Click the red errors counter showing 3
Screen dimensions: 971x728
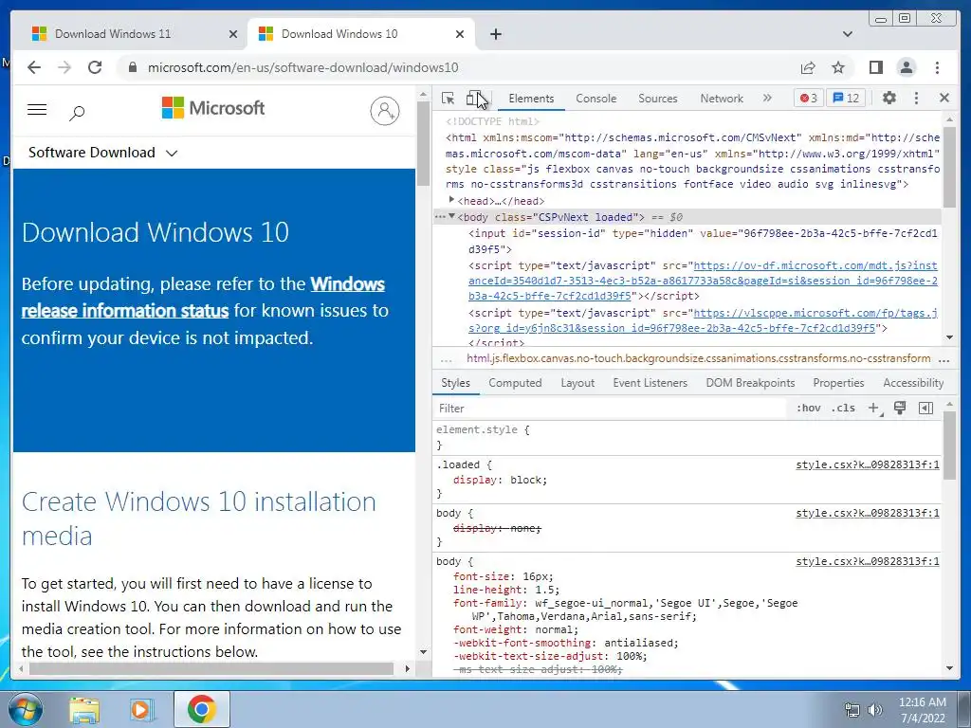tap(808, 98)
